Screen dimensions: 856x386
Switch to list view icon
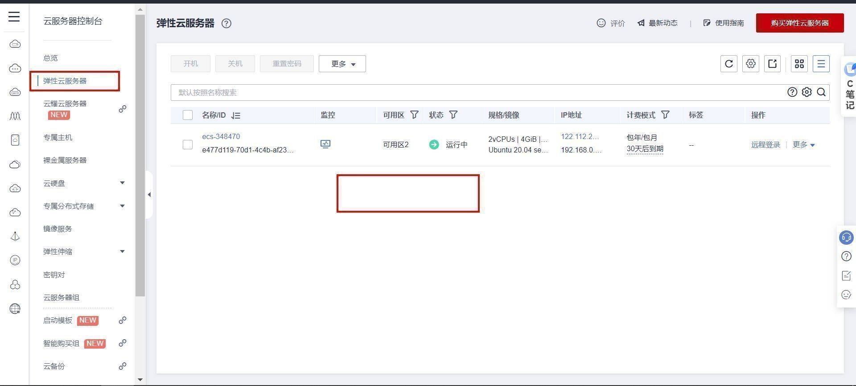click(x=821, y=64)
